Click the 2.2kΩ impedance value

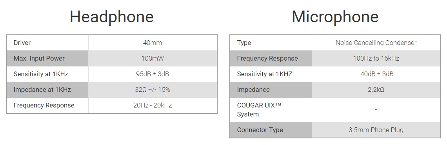coord(376,90)
